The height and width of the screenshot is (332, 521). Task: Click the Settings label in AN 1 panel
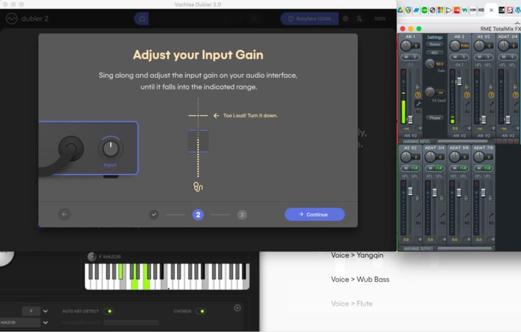pyautogui.click(x=435, y=37)
